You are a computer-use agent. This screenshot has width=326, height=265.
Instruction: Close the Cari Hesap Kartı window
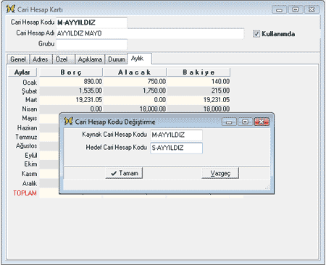(312, 9)
